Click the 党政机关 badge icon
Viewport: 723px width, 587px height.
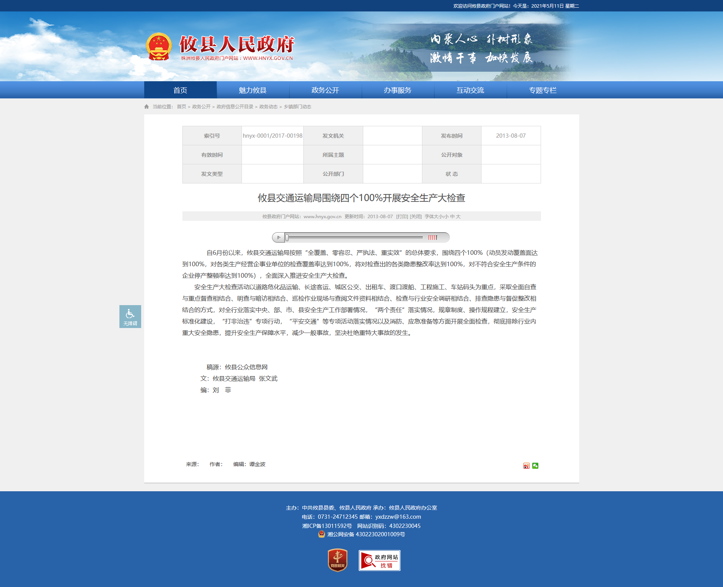click(337, 560)
